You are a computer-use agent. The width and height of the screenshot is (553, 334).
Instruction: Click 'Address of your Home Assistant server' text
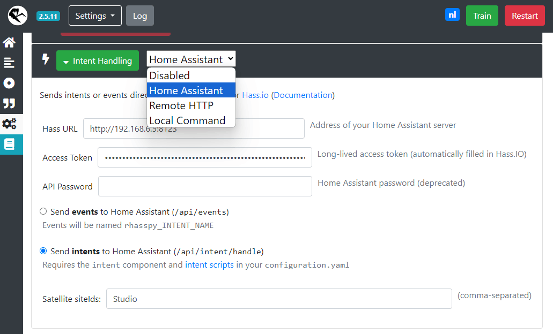point(383,125)
